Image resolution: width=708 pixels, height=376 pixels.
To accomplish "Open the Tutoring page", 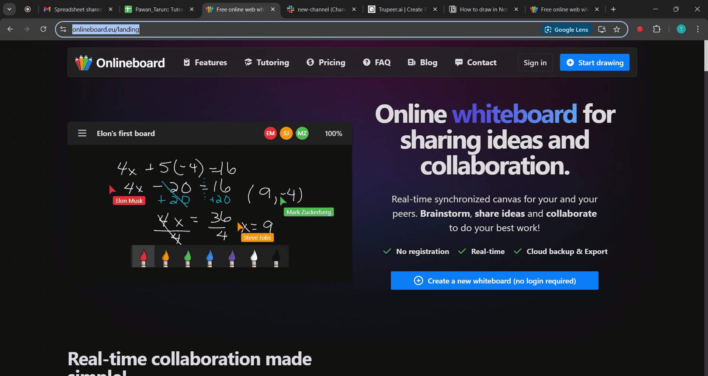I will tap(267, 63).
